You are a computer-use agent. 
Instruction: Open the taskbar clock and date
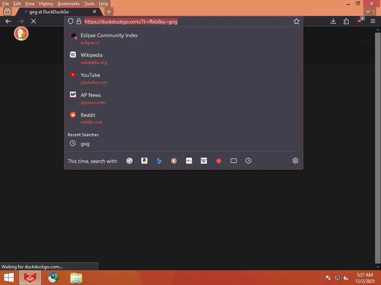(x=365, y=278)
